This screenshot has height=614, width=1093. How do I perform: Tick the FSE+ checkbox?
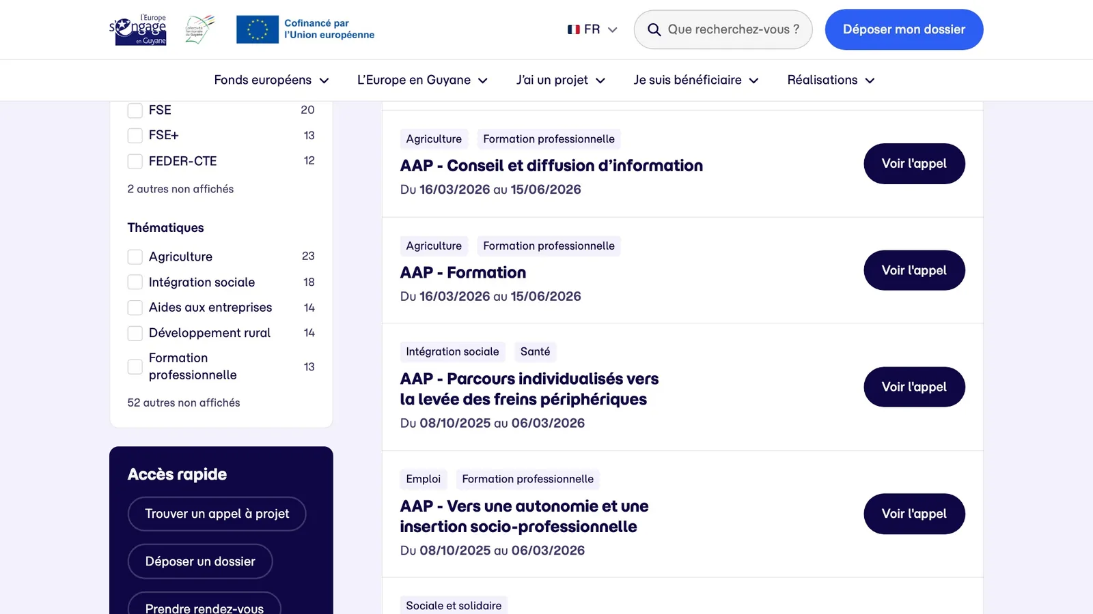tap(135, 136)
